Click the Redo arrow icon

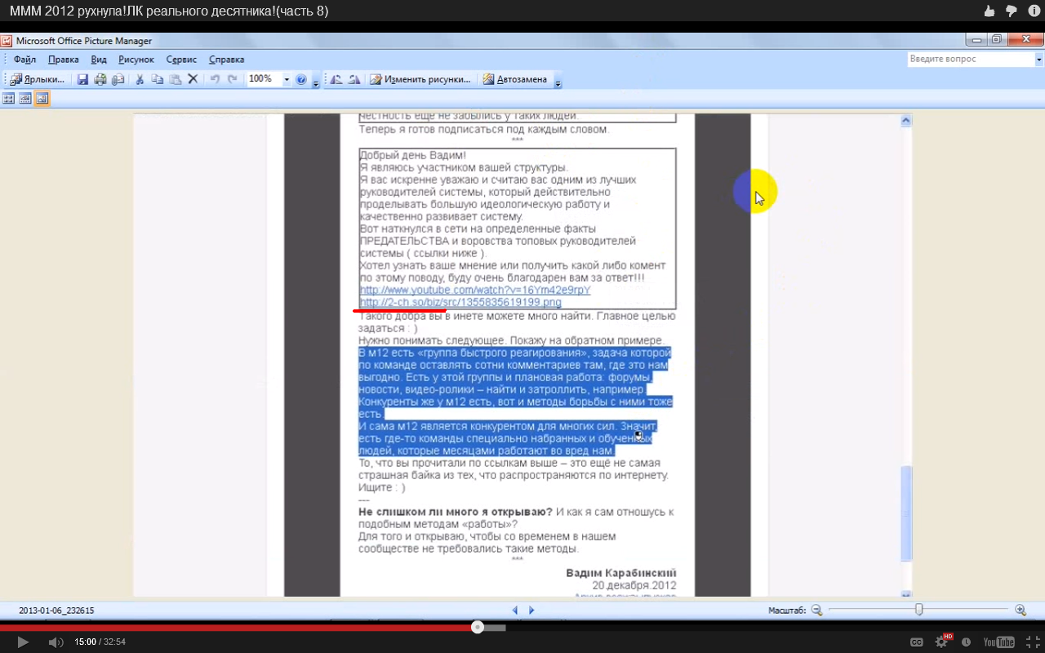click(x=233, y=79)
